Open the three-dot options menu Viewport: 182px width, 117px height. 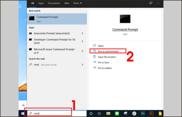point(159,3)
